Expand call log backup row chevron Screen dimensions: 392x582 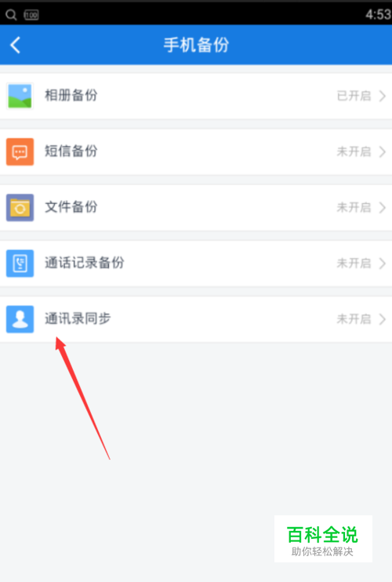[383, 264]
